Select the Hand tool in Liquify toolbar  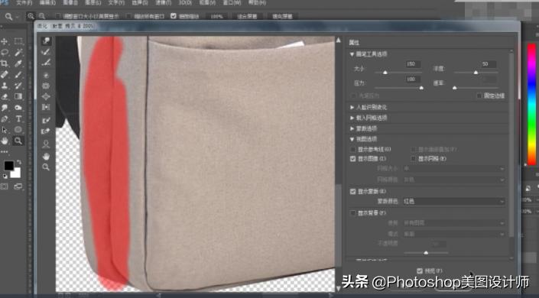pyautogui.click(x=46, y=157)
